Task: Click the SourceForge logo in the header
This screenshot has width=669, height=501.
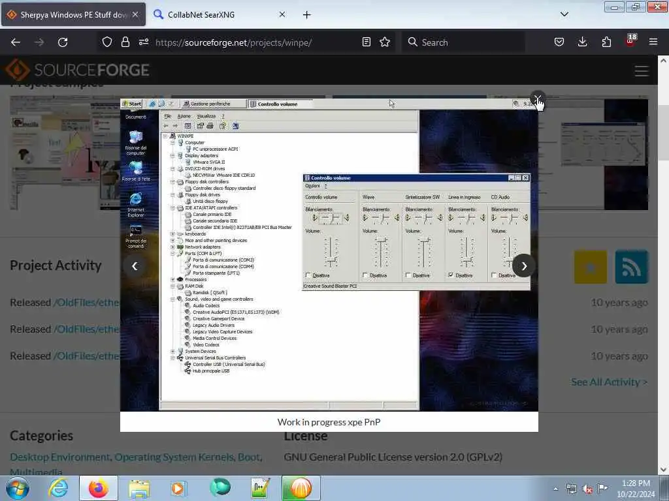Action: (x=77, y=70)
